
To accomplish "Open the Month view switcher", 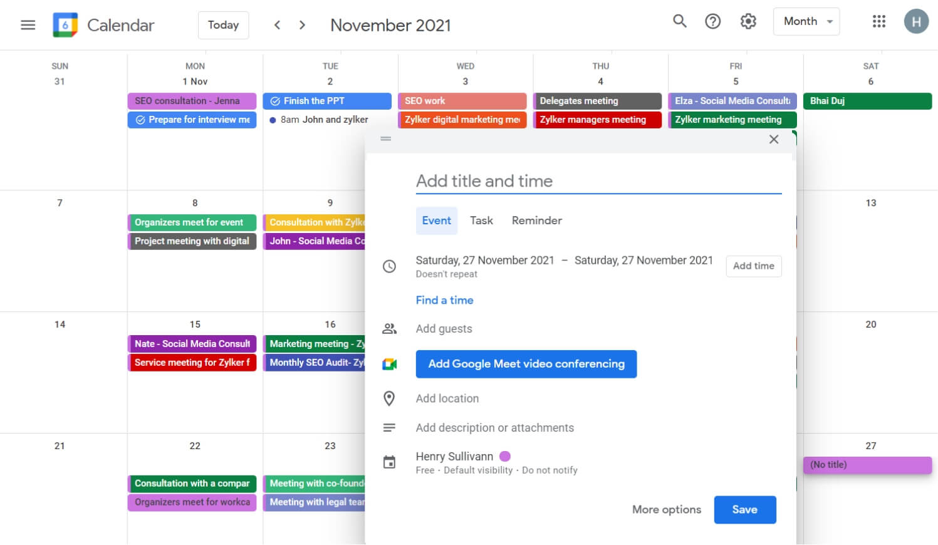I will 806,21.
